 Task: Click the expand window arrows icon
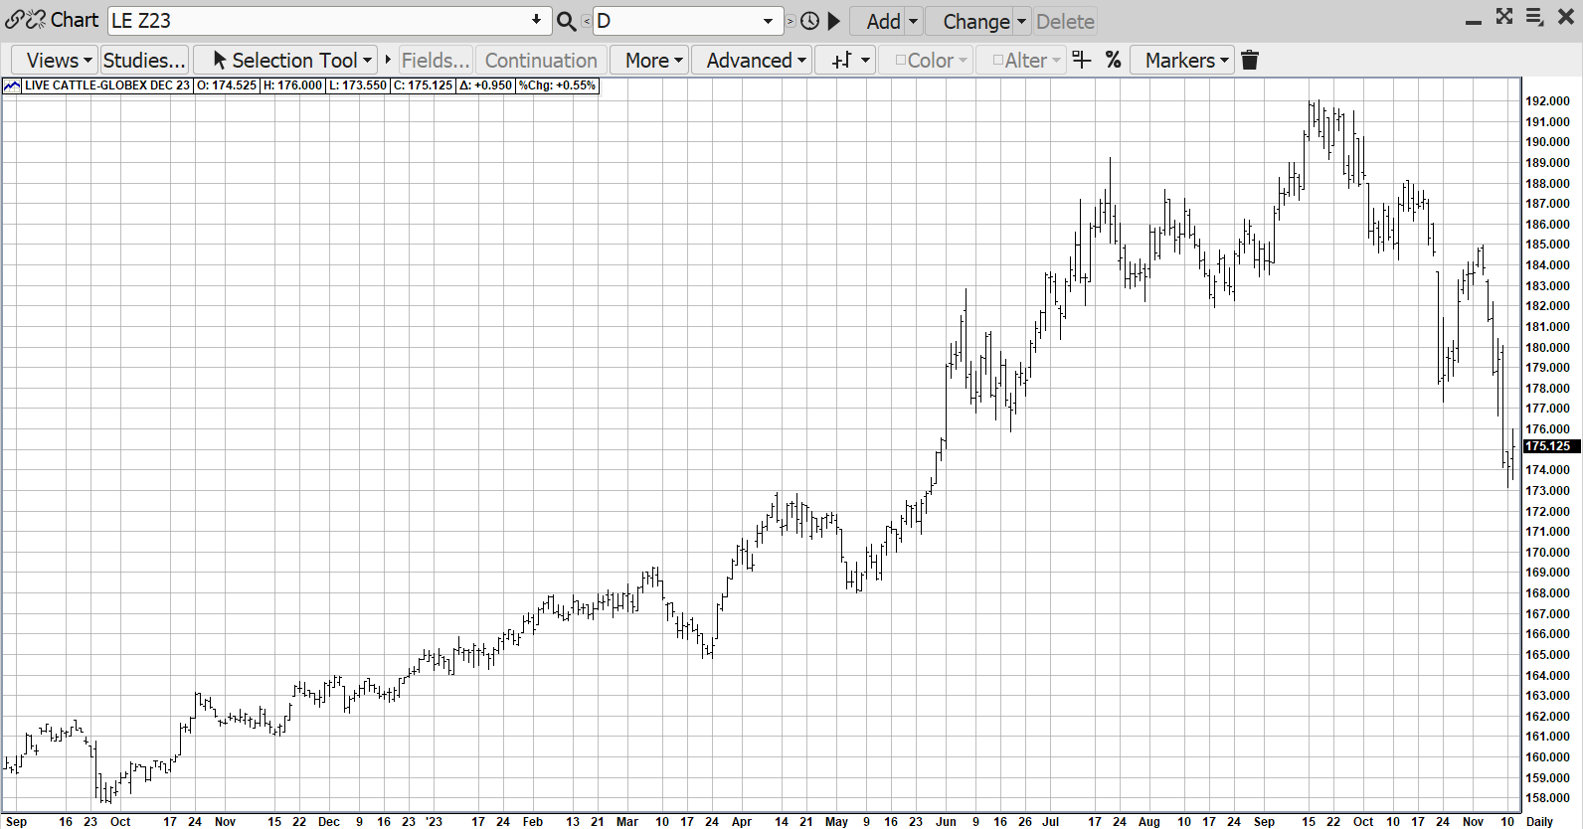coord(1504,17)
